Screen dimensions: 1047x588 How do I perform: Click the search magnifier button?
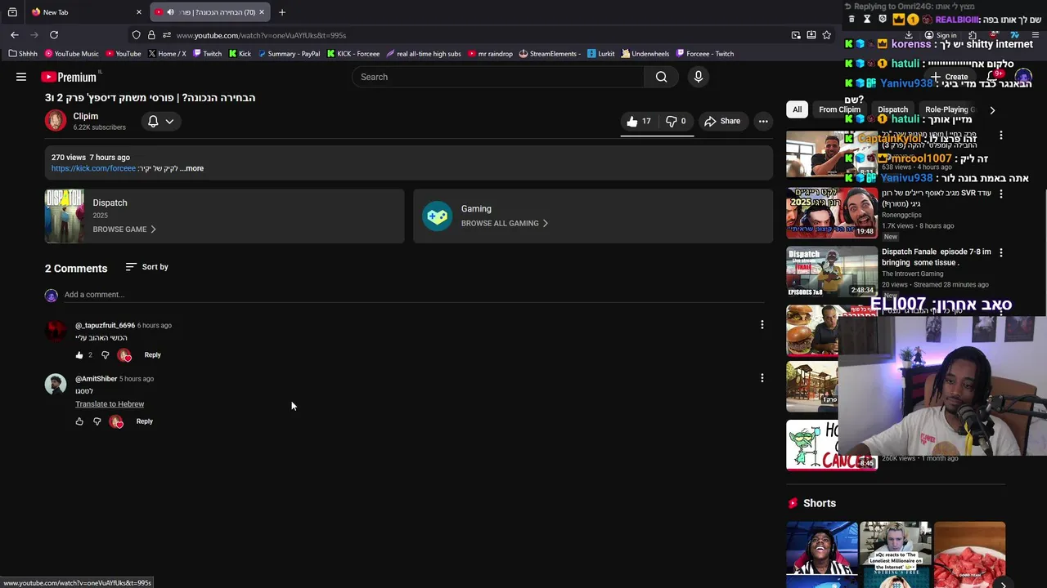tap(661, 77)
